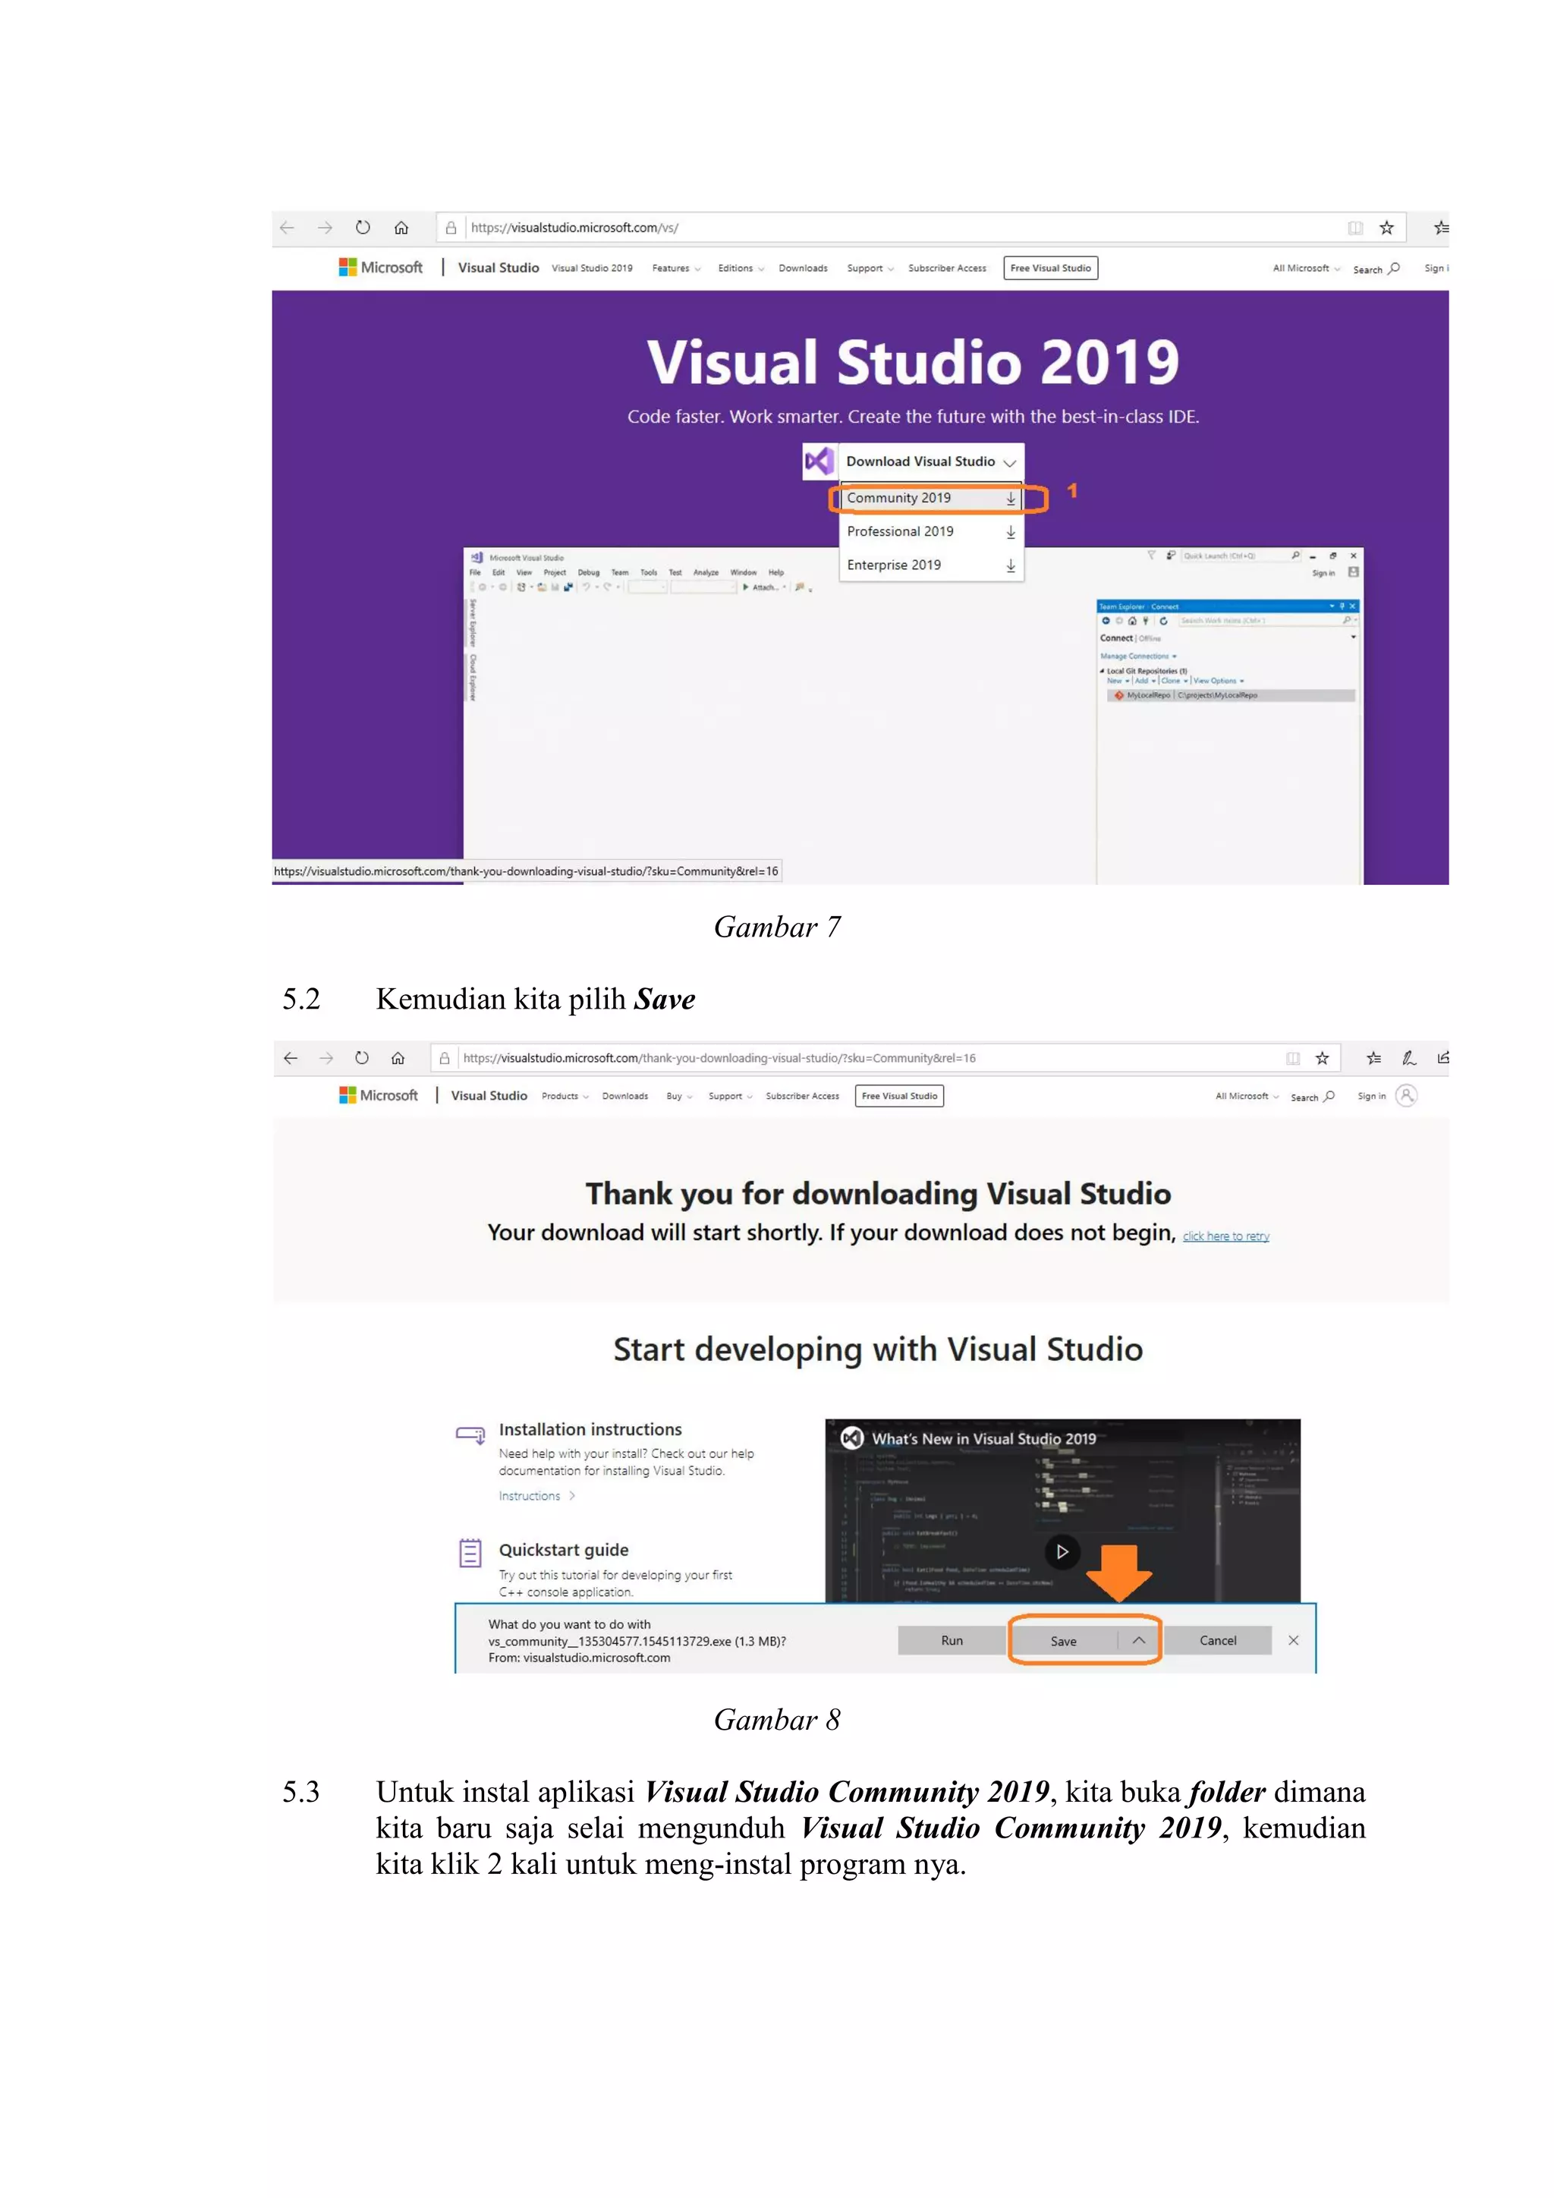The image size is (1554, 2198).
Task: Expand the Support menu in first page header
Action: tap(871, 268)
